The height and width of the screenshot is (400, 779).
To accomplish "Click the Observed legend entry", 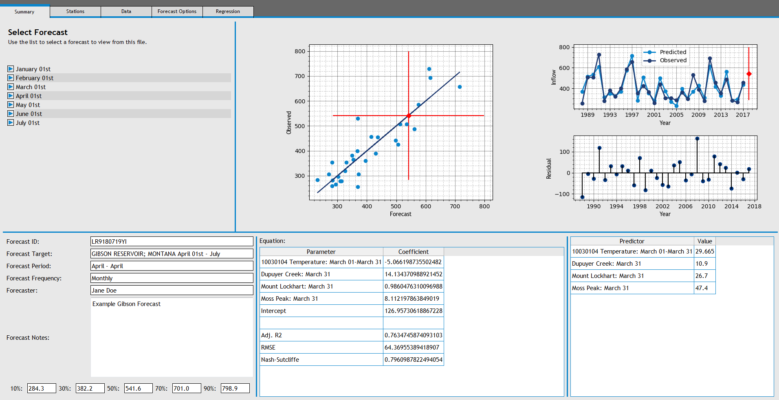I will point(665,60).
